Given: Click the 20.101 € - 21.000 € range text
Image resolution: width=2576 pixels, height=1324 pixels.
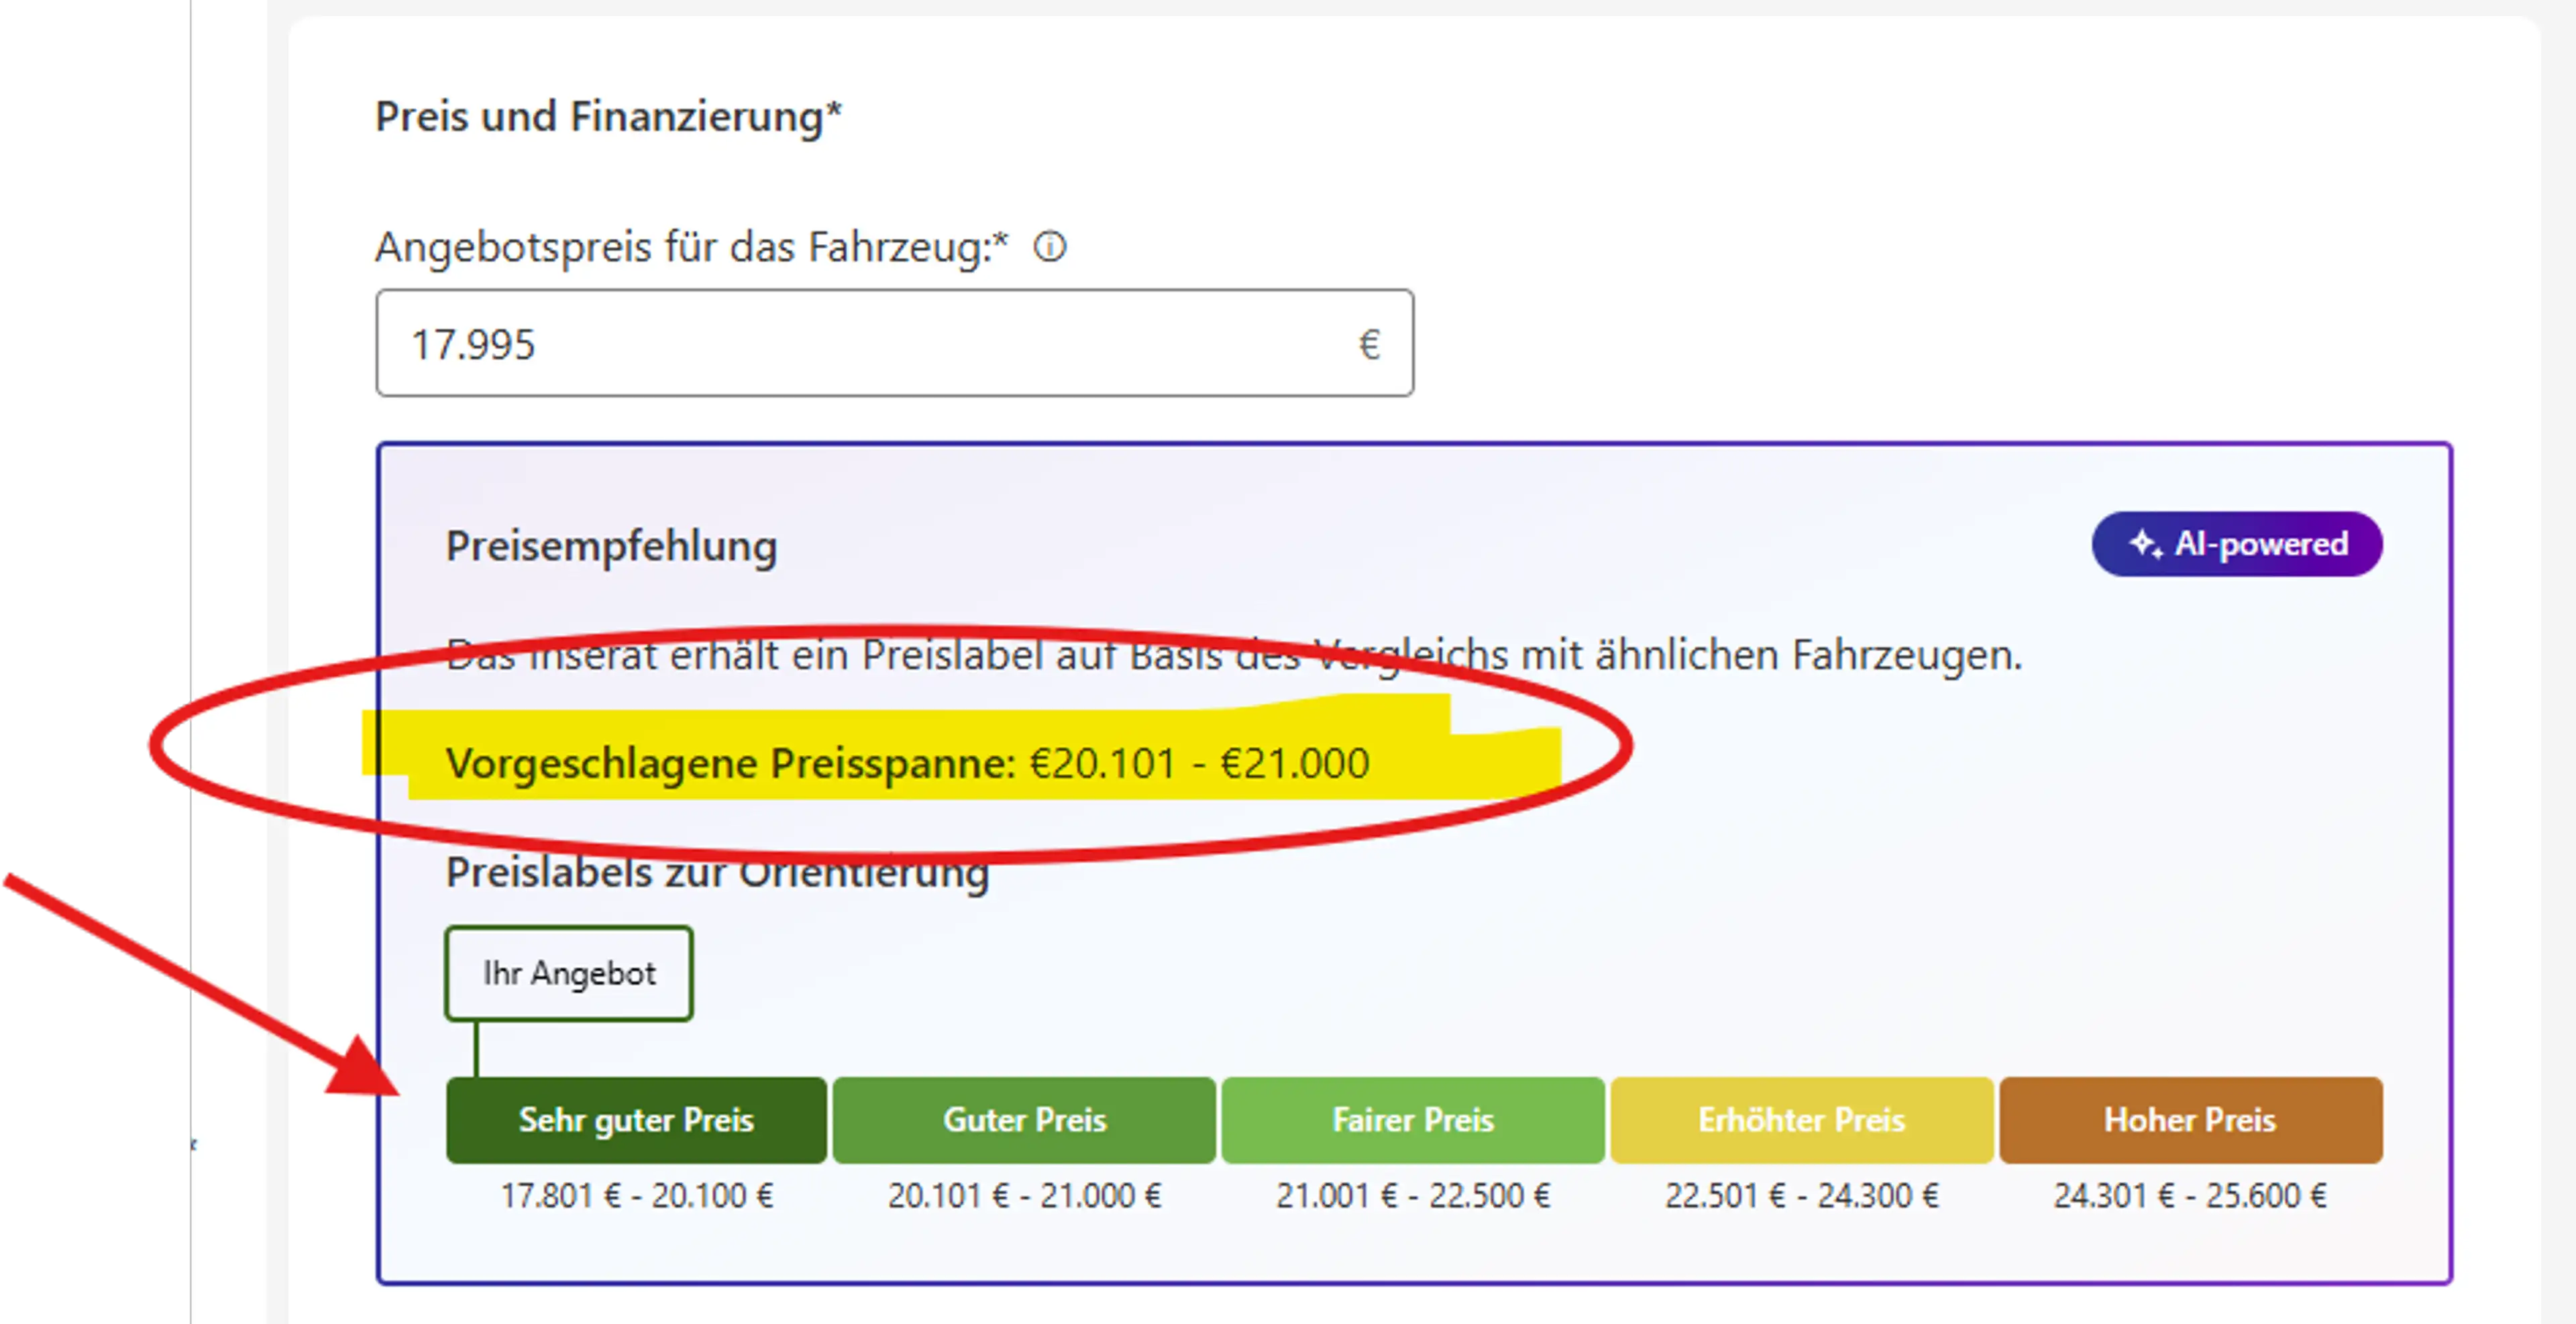Looking at the screenshot, I should [1024, 1195].
